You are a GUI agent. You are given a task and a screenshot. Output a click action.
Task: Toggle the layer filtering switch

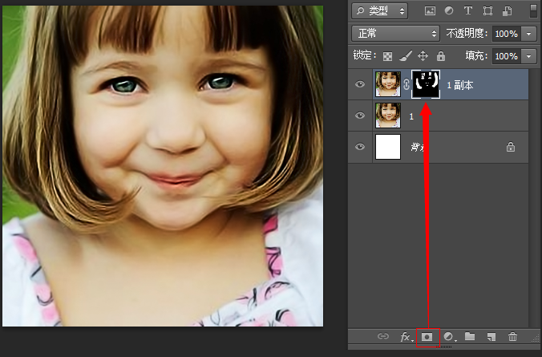coord(533,10)
